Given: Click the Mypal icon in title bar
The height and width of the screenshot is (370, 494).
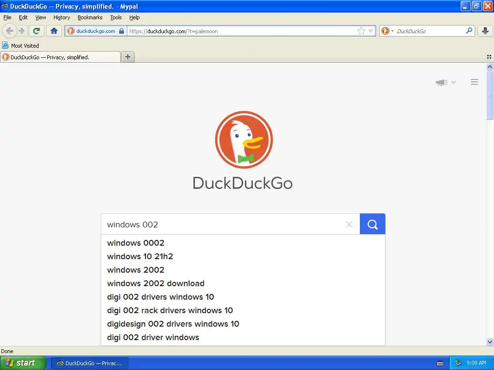Looking at the screenshot, I should [5, 6].
